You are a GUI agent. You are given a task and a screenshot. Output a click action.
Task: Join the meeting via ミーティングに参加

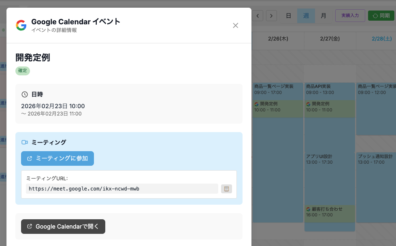[57, 158]
